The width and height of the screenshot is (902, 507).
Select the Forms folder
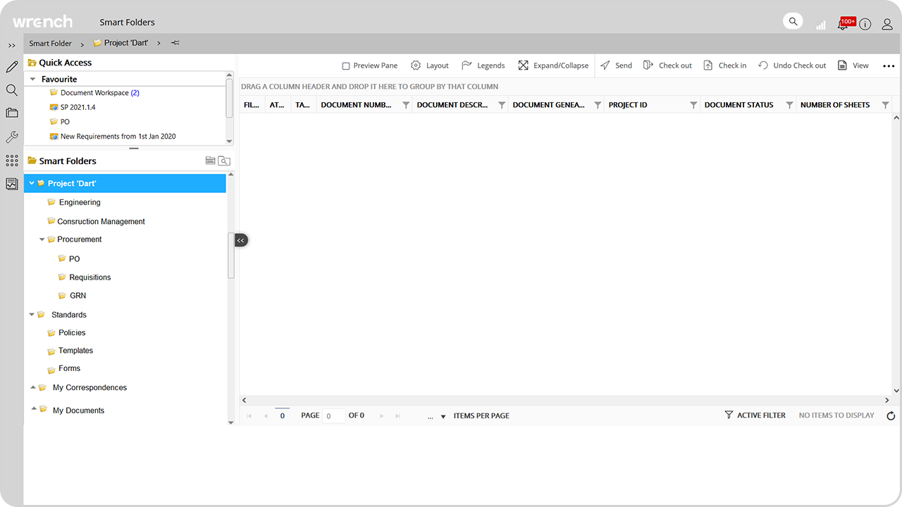[x=63, y=368]
